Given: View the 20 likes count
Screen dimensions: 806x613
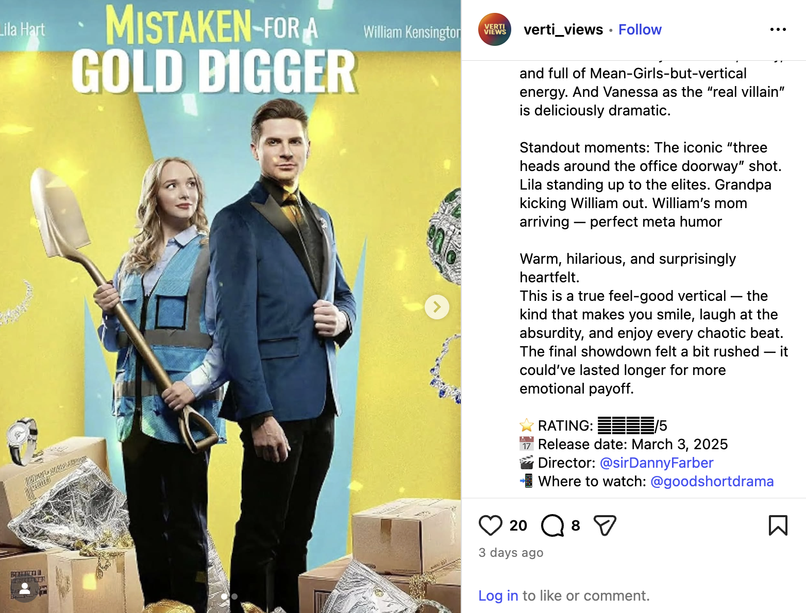Looking at the screenshot, I should pos(518,525).
